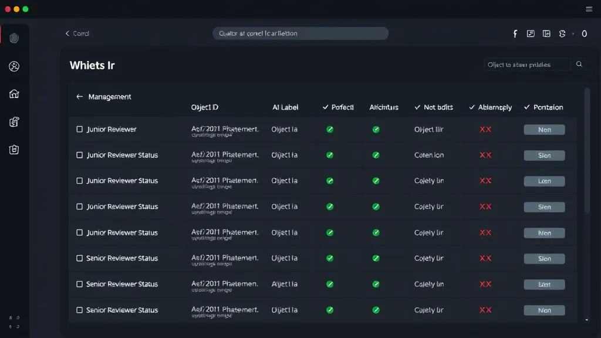Open the external link icon near the top right
Image resolution: width=601 pixels, height=338 pixels.
pos(531,33)
